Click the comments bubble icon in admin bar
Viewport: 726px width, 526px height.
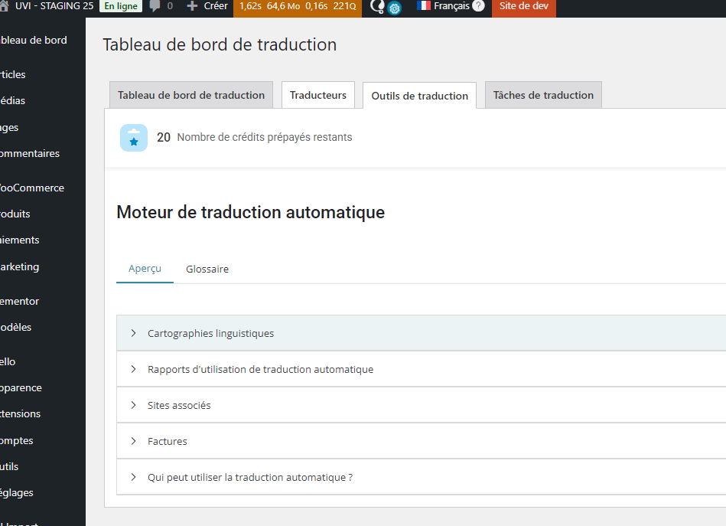tap(155, 6)
